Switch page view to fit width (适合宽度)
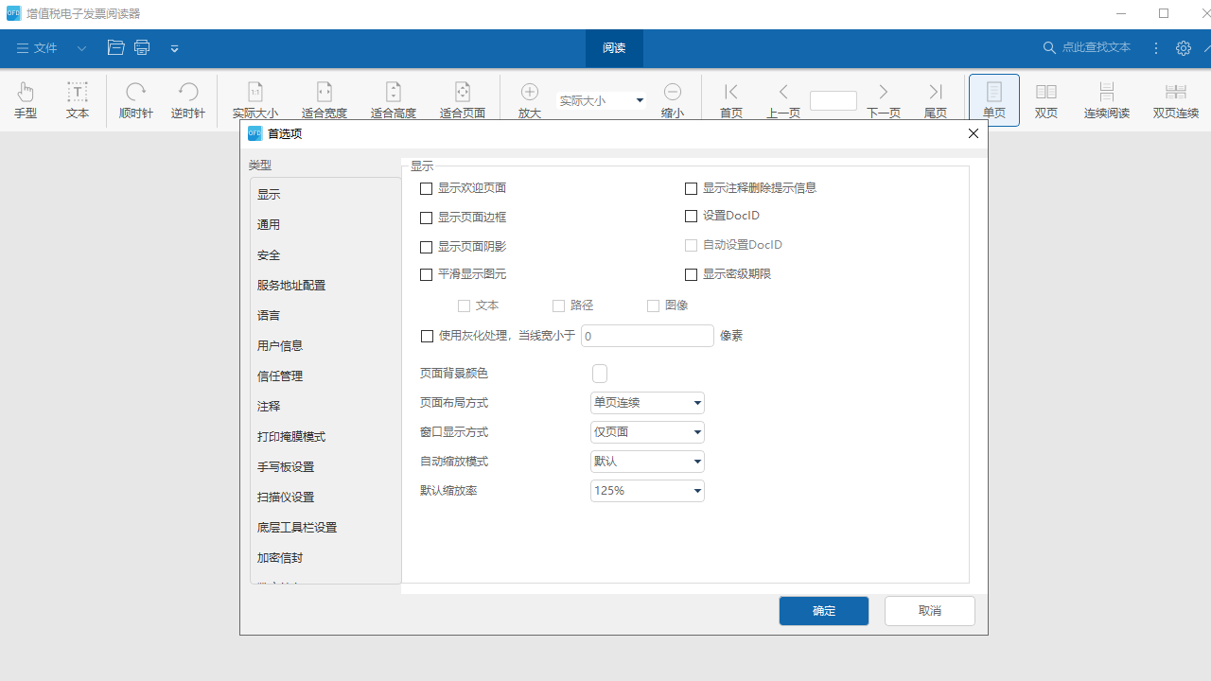This screenshot has width=1211, height=681. coord(324,99)
